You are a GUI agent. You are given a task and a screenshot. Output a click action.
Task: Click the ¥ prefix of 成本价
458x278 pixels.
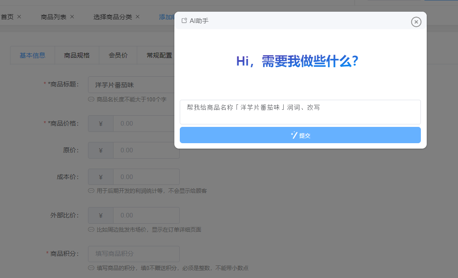pos(101,177)
